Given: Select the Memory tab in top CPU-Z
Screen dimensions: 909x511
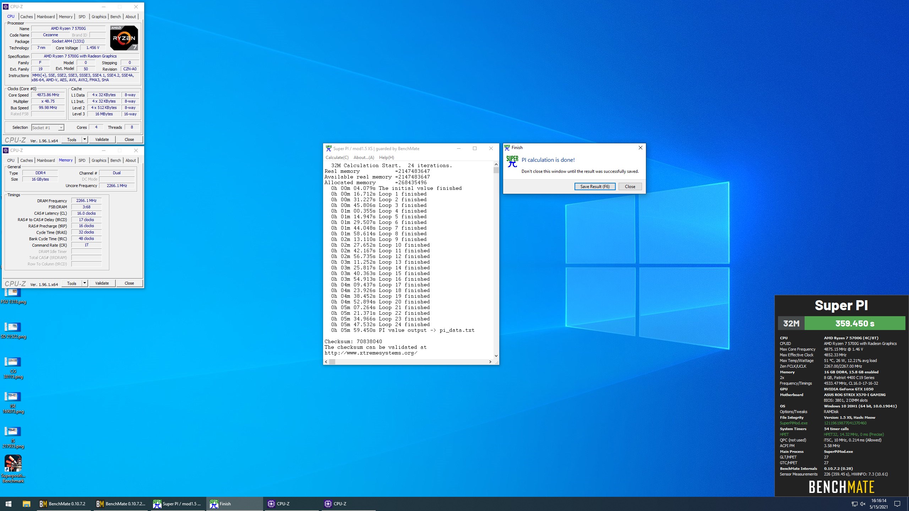Looking at the screenshot, I should [x=66, y=17].
